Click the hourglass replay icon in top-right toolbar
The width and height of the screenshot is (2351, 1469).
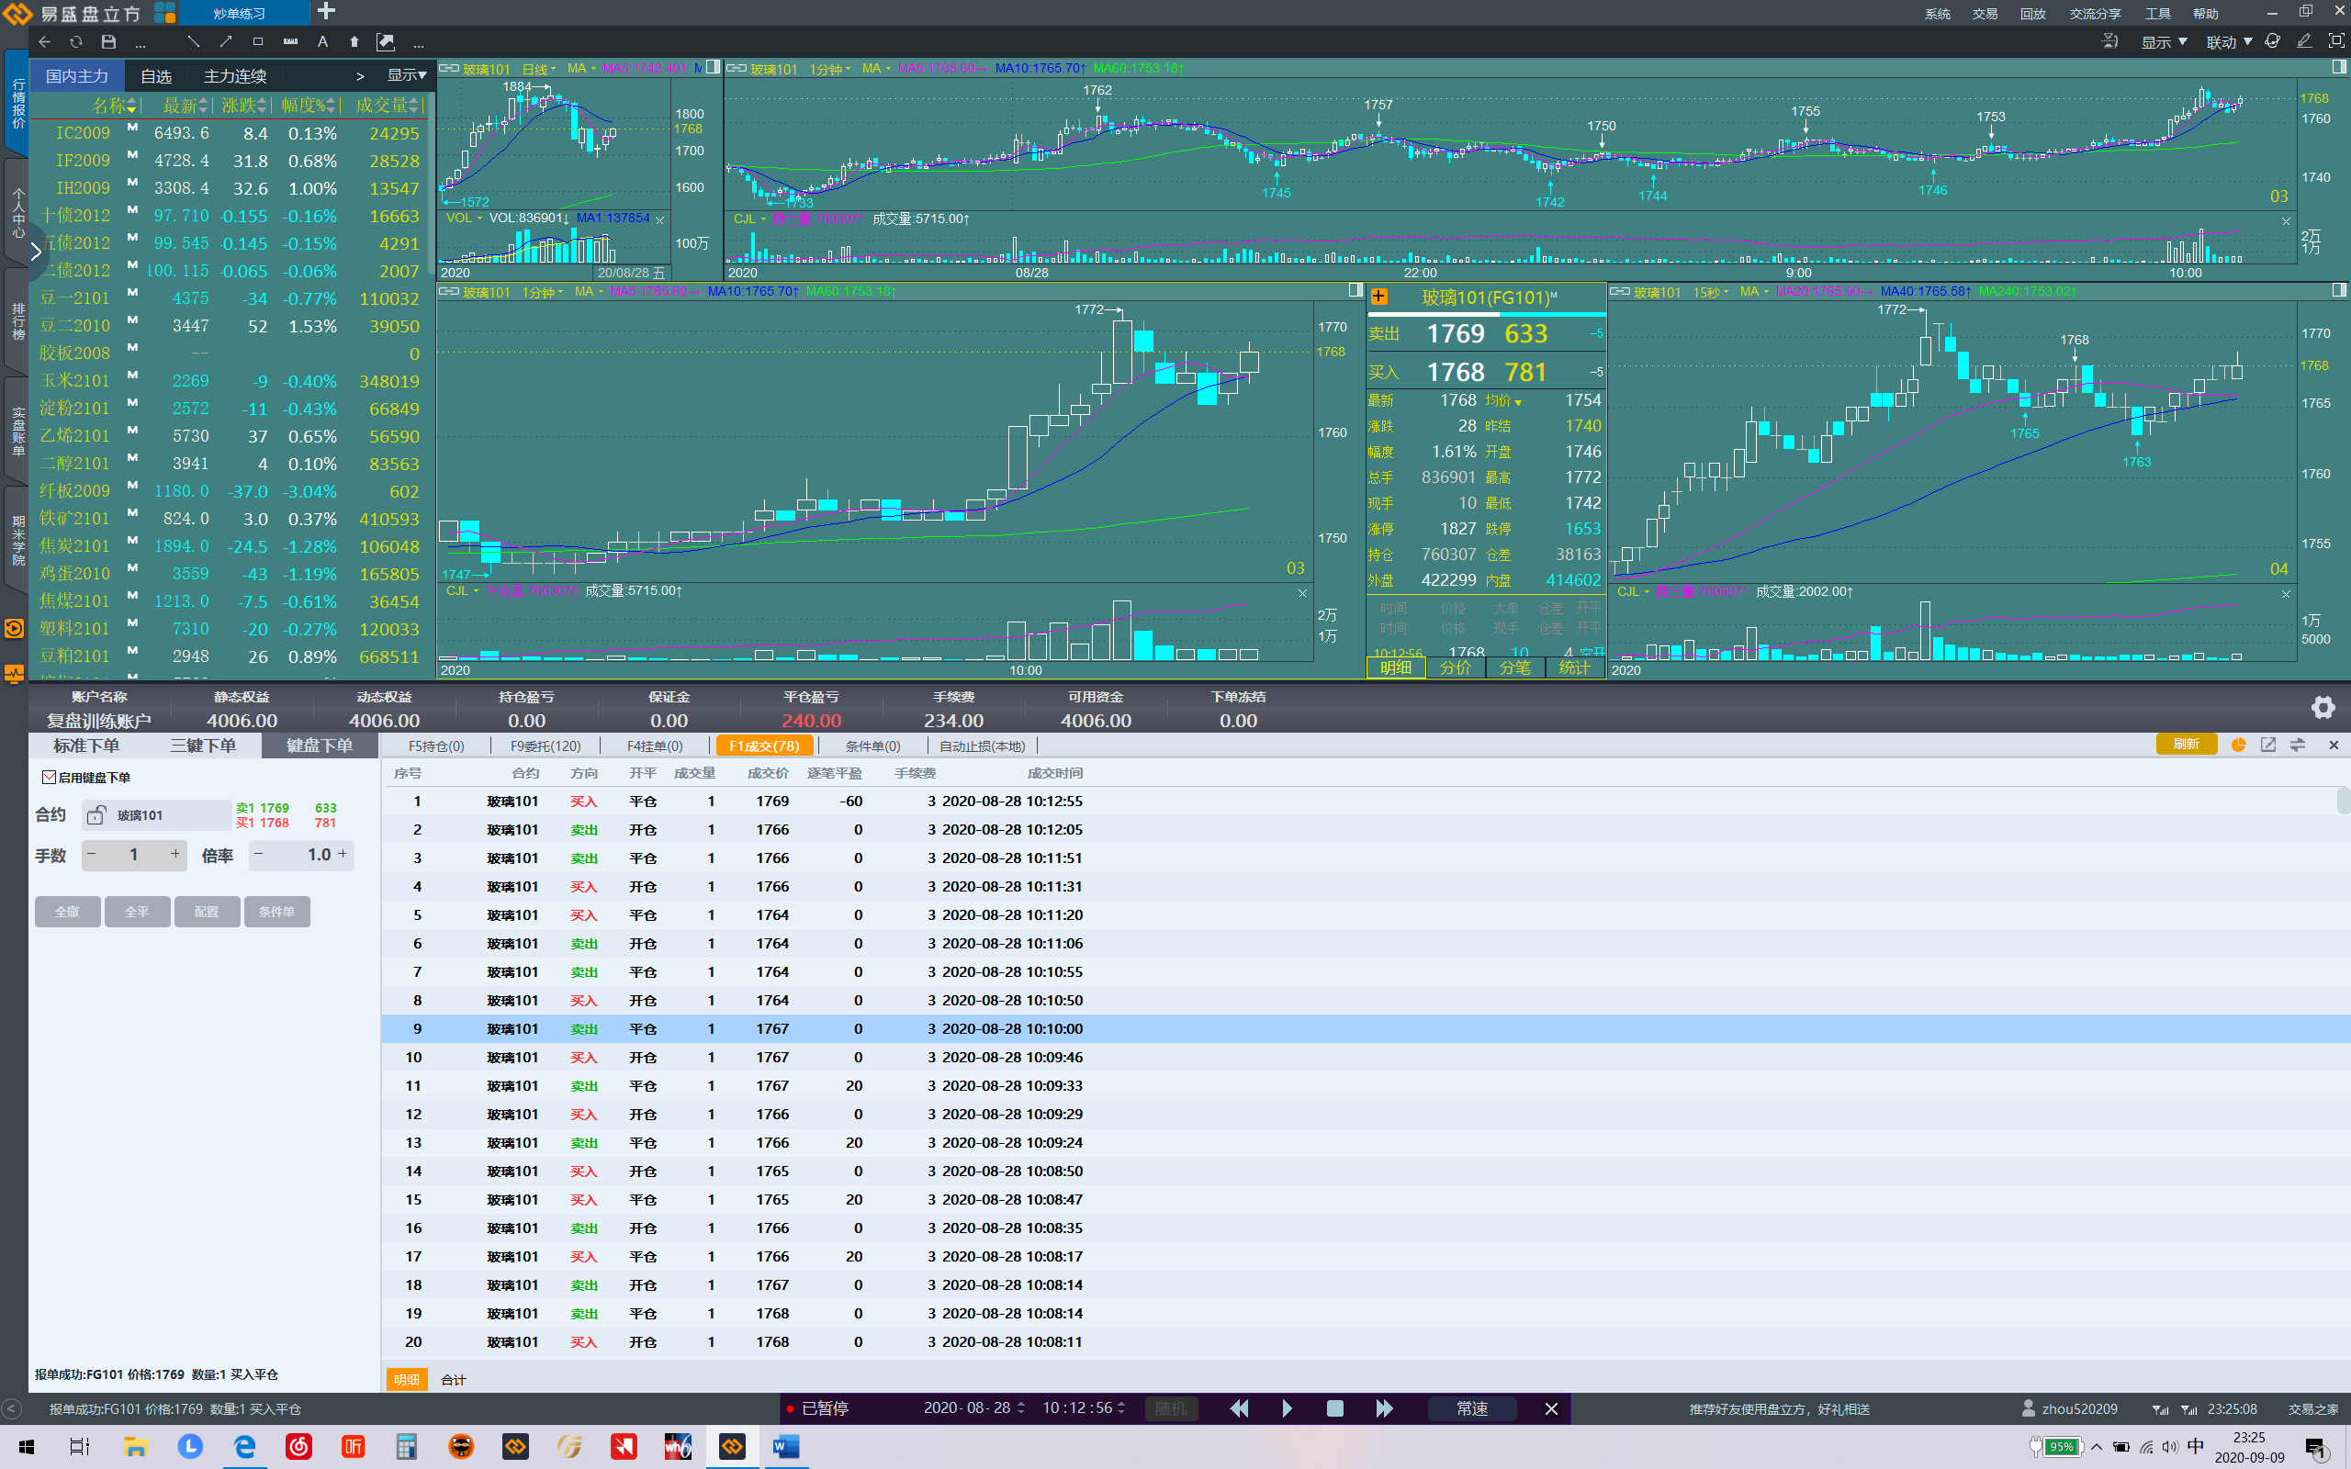point(2110,40)
